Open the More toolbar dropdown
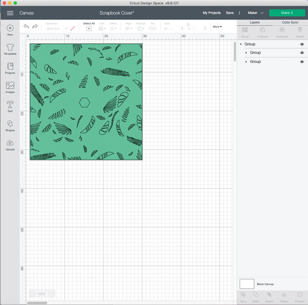308x305 pixels. coord(217,27)
